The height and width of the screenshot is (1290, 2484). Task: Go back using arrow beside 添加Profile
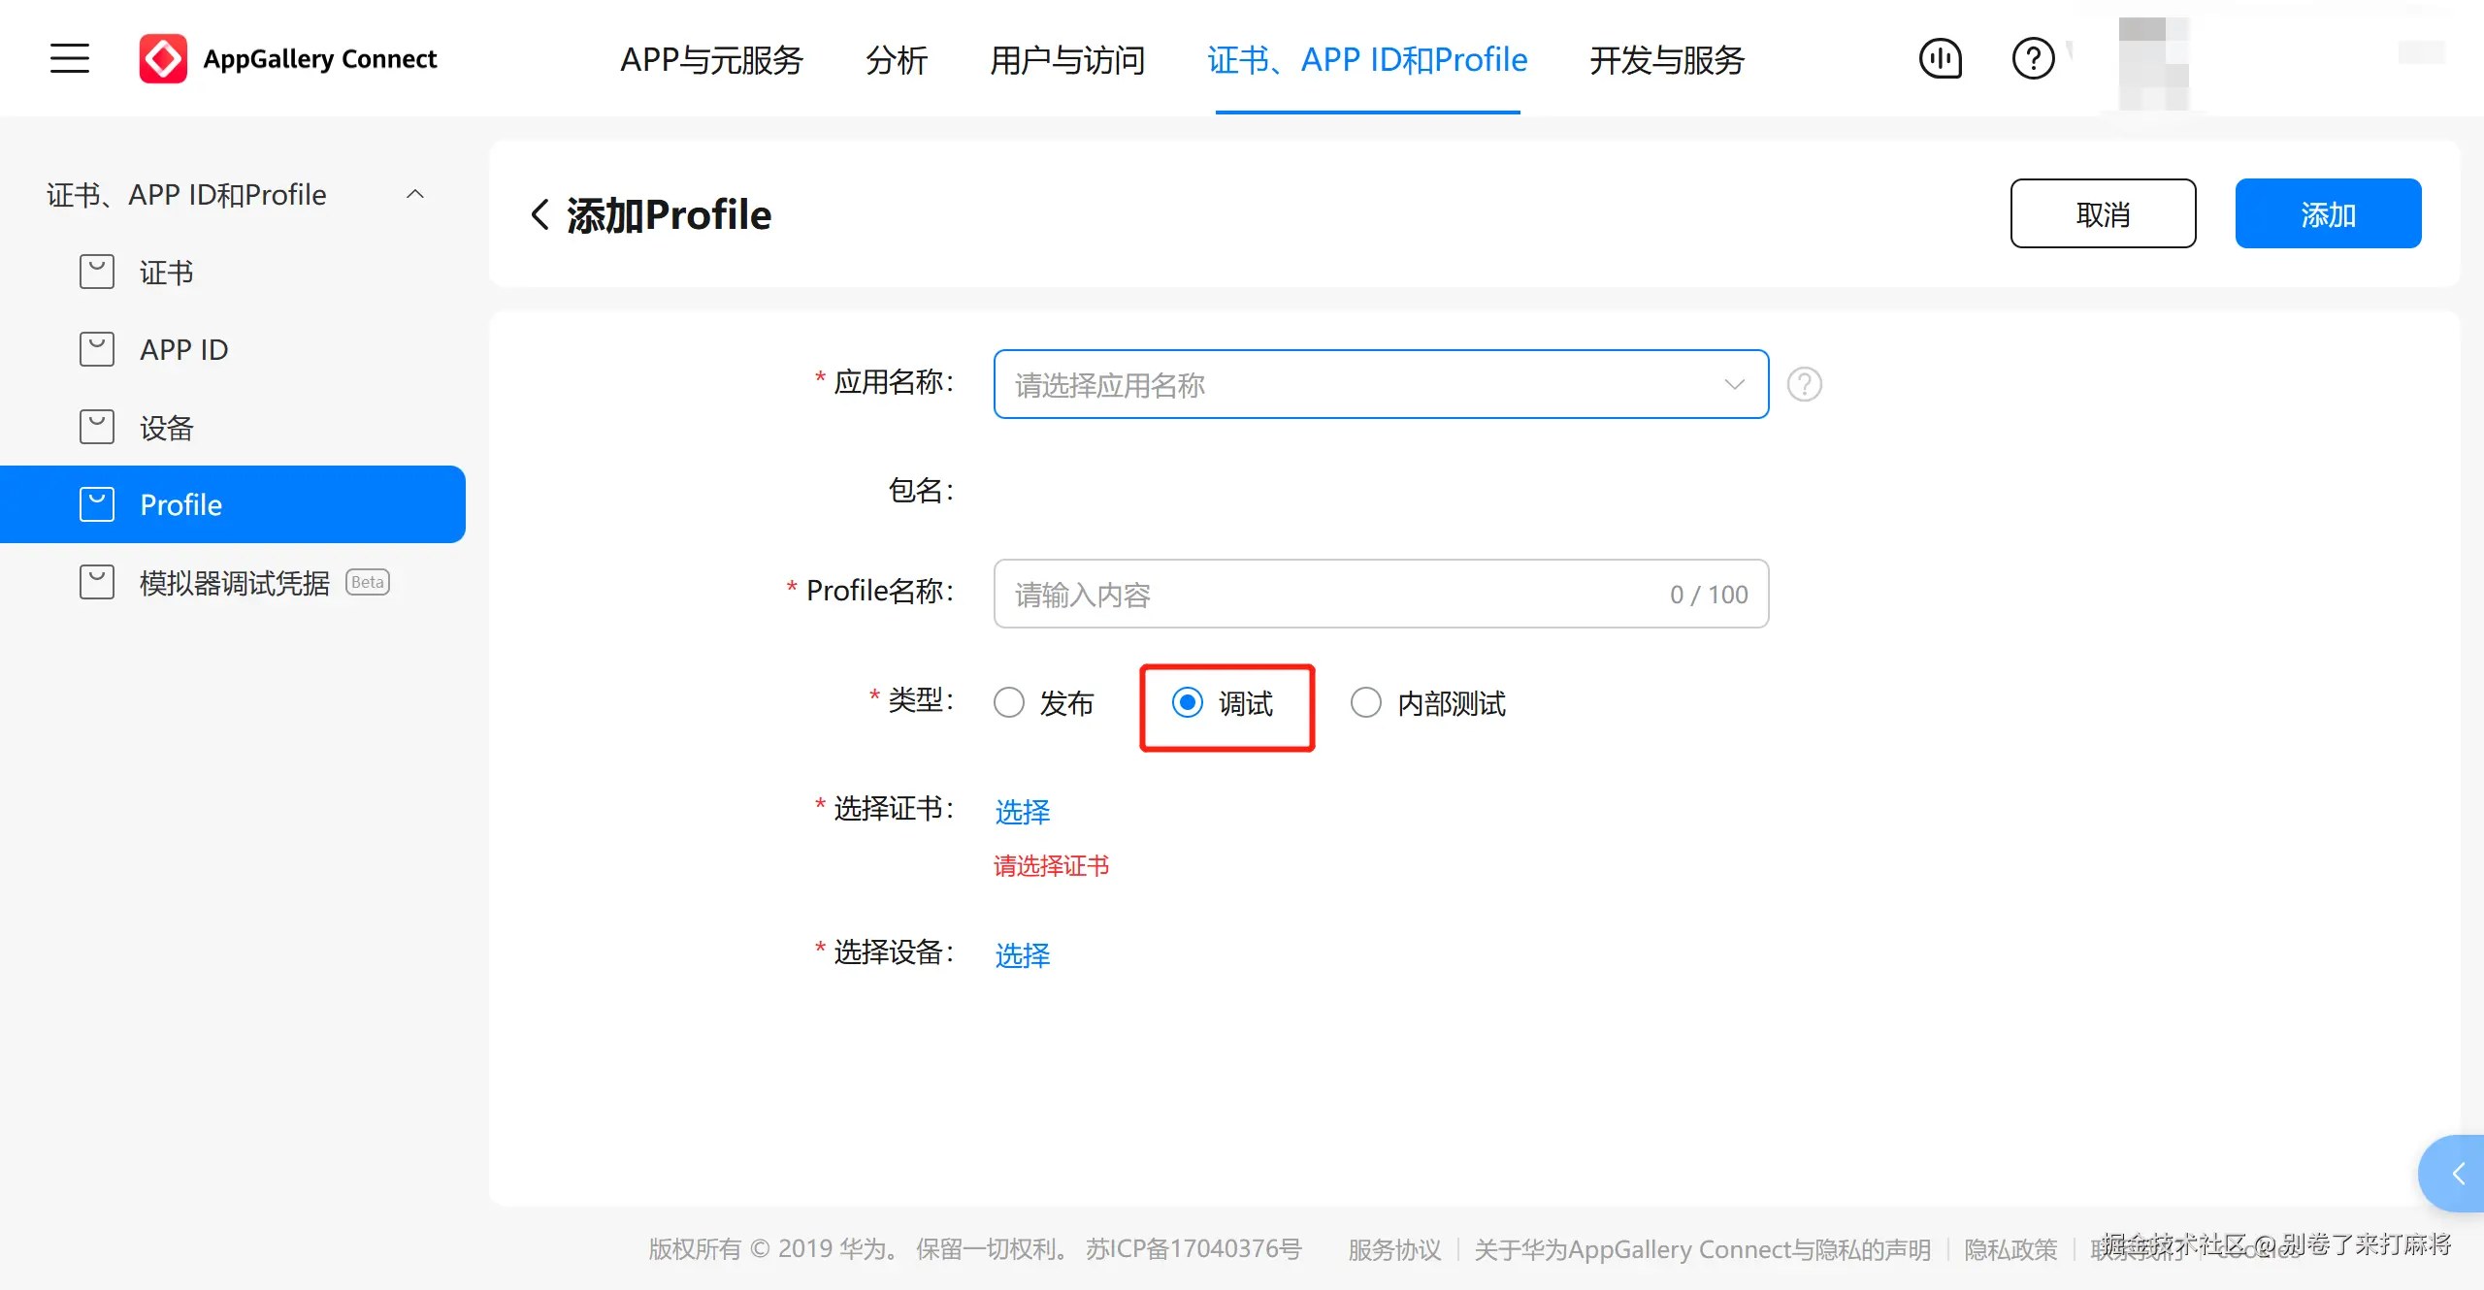540,214
